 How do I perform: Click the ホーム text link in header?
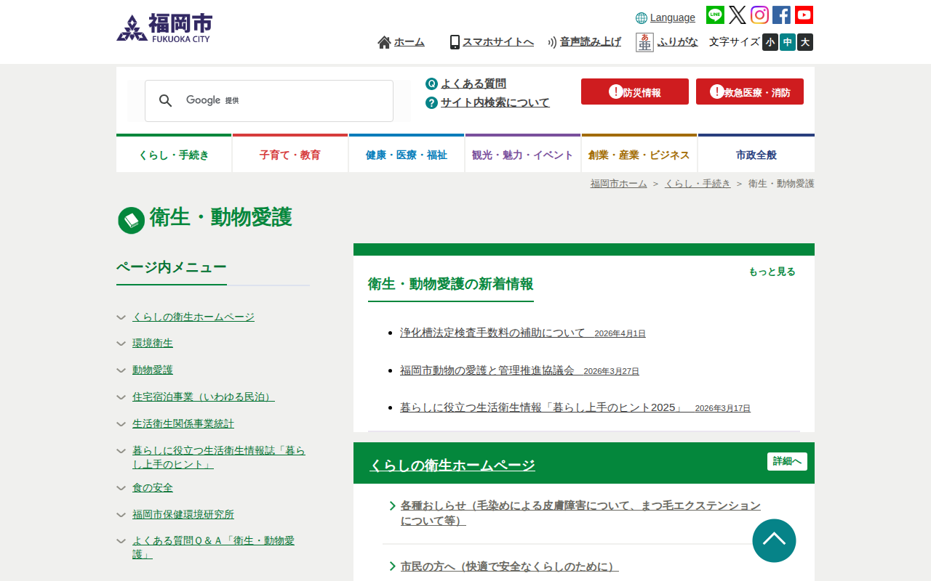click(409, 42)
